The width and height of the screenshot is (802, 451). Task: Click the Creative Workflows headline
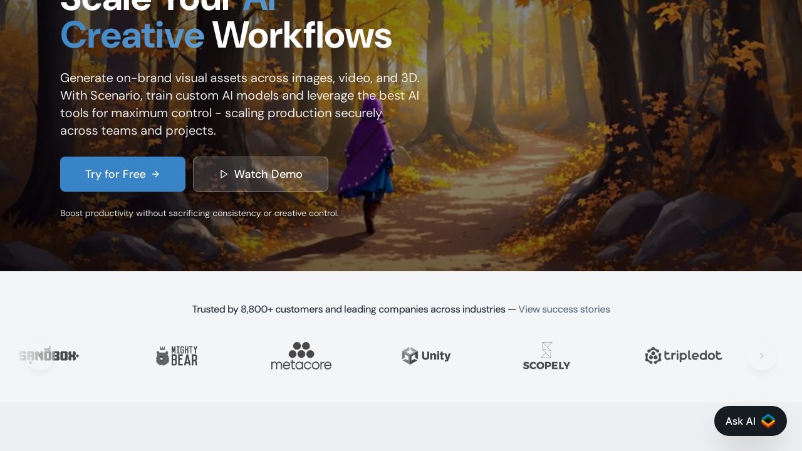tap(226, 35)
